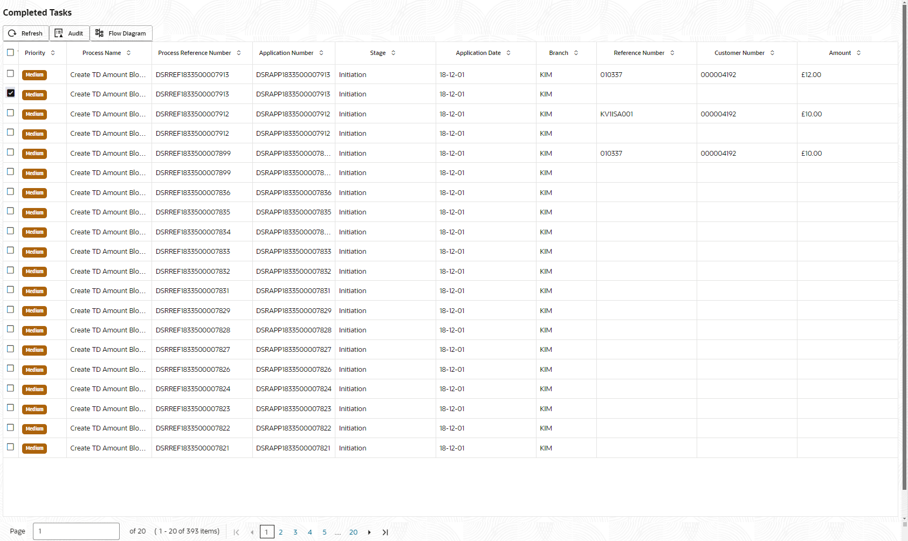Check row DSRREF1833500007821
This screenshot has width=908, height=541.
[x=10, y=447]
